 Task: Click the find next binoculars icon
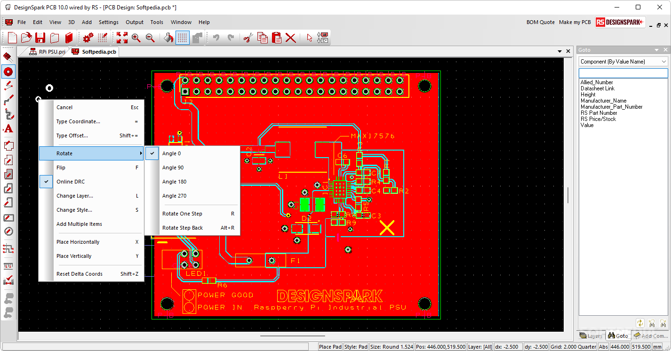[x=663, y=323]
